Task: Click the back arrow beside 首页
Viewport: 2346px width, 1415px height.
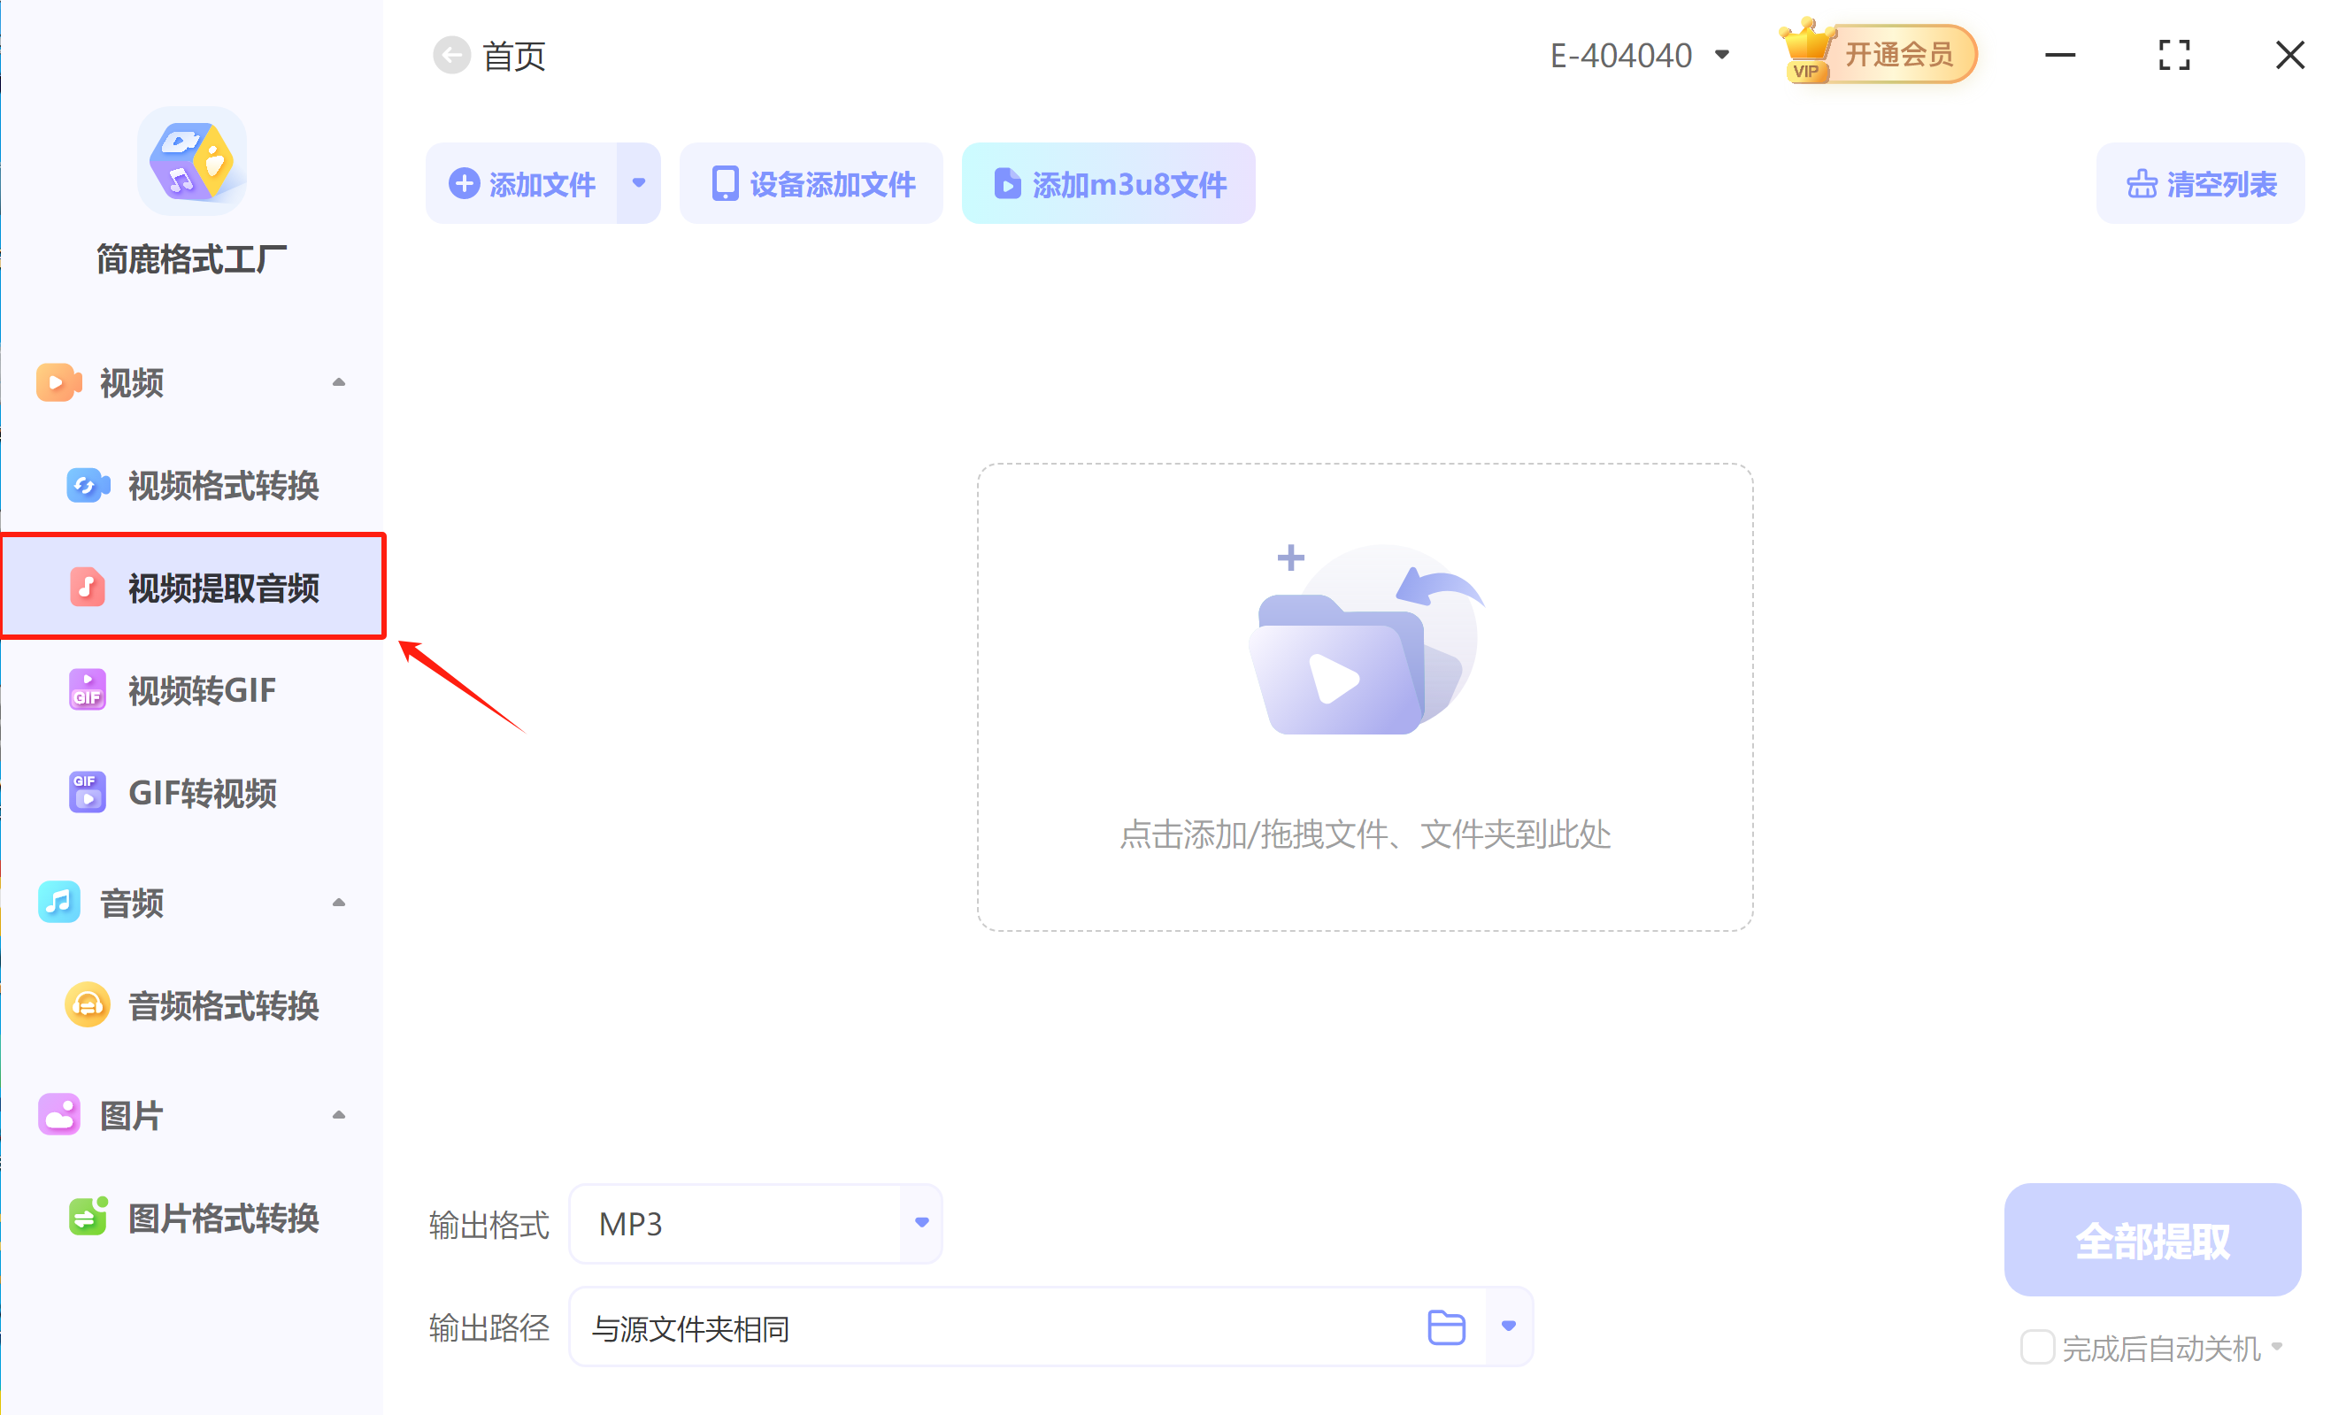Action: click(x=452, y=54)
